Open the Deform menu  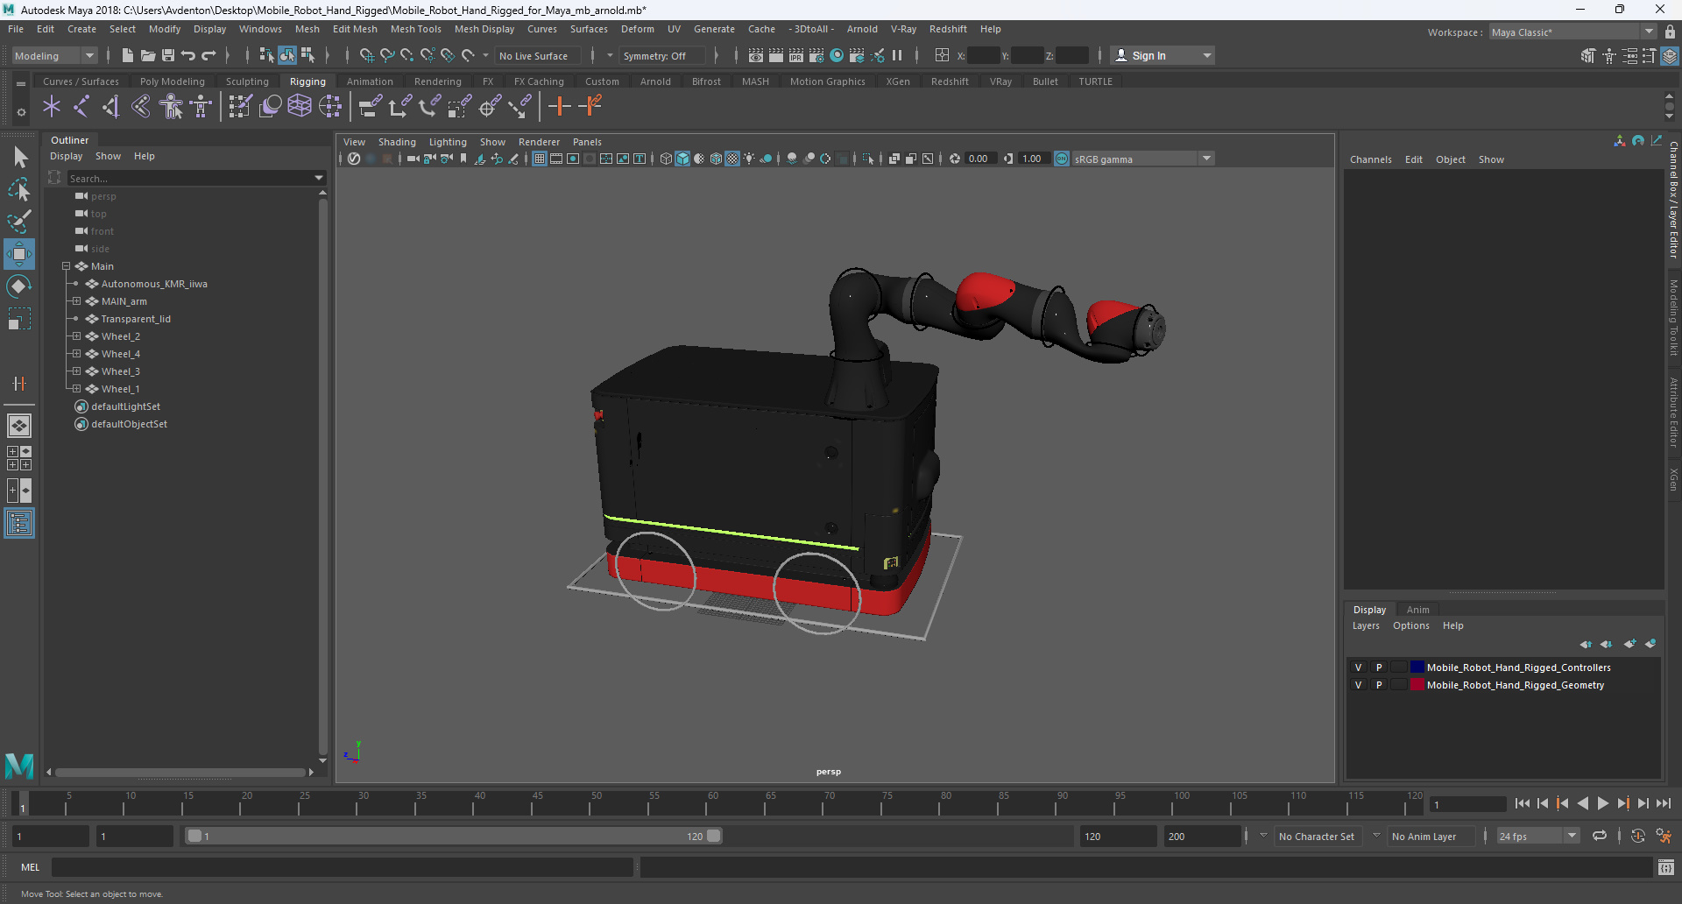(x=638, y=29)
